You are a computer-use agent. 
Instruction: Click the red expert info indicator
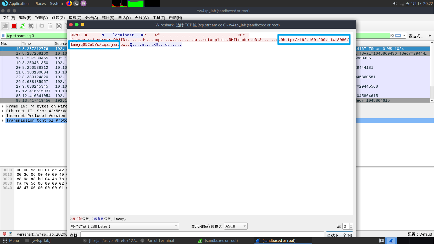tap(4, 234)
